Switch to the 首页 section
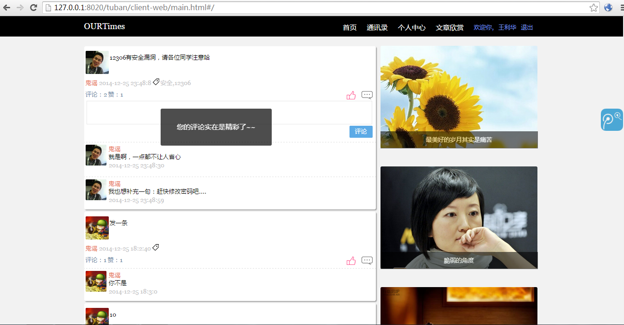Image resolution: width=624 pixels, height=325 pixels. click(x=349, y=27)
